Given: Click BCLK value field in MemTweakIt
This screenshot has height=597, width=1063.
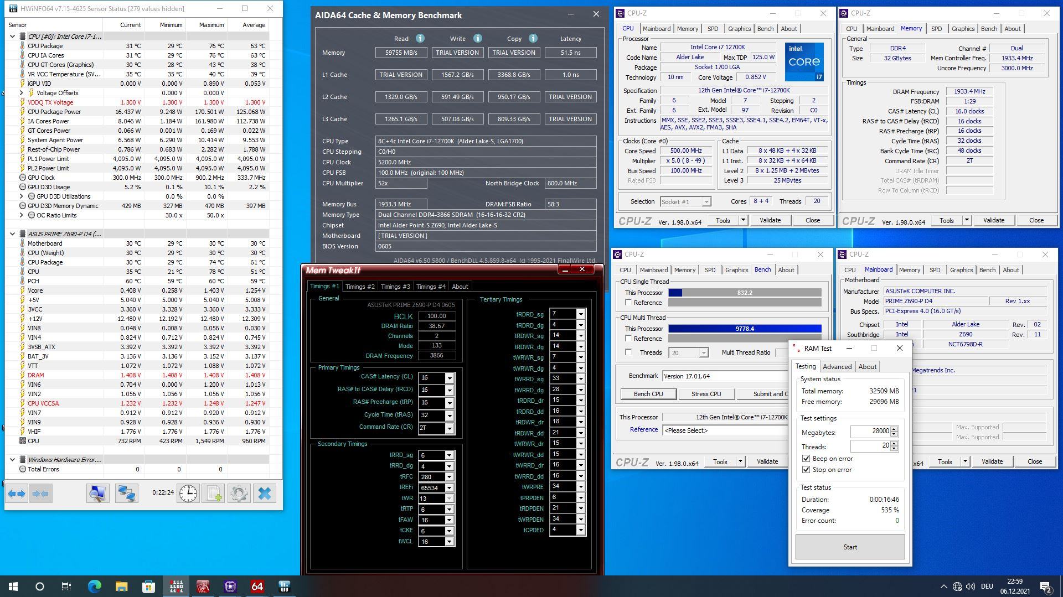Looking at the screenshot, I should [x=436, y=316].
